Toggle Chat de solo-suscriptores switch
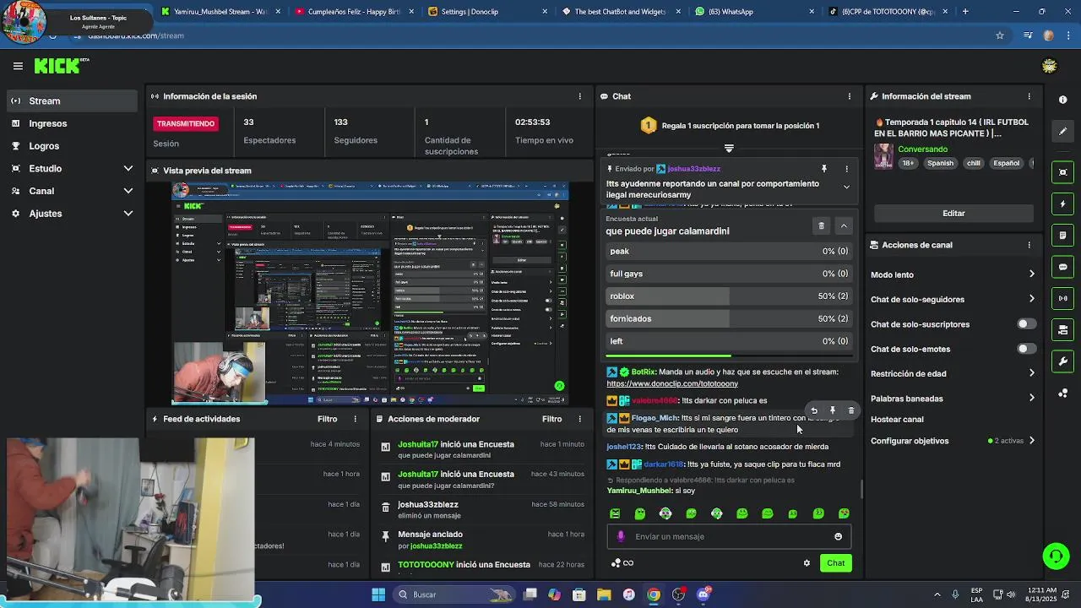The image size is (1081, 608). (x=1026, y=324)
